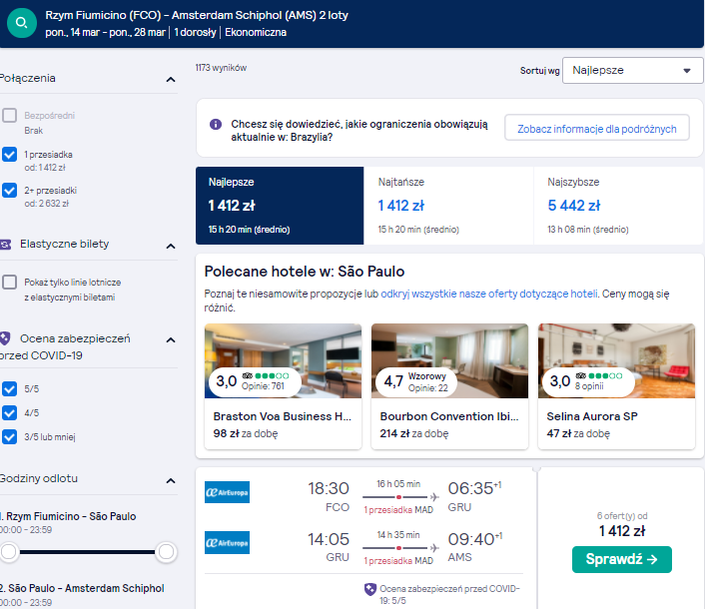This screenshot has width=705, height=609.
Task: Click the info icon in restrictions banner
Action: 216,124
